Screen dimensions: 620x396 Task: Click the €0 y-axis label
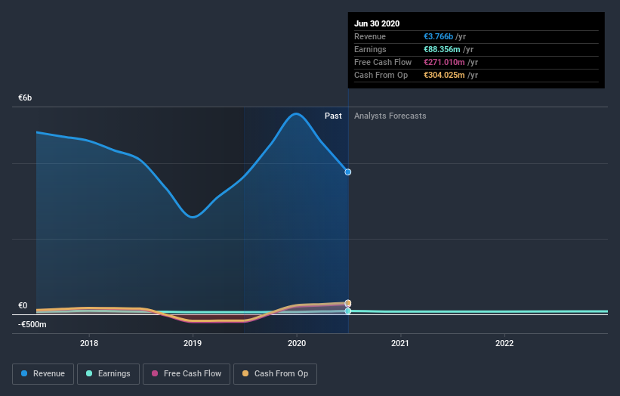[23, 306]
